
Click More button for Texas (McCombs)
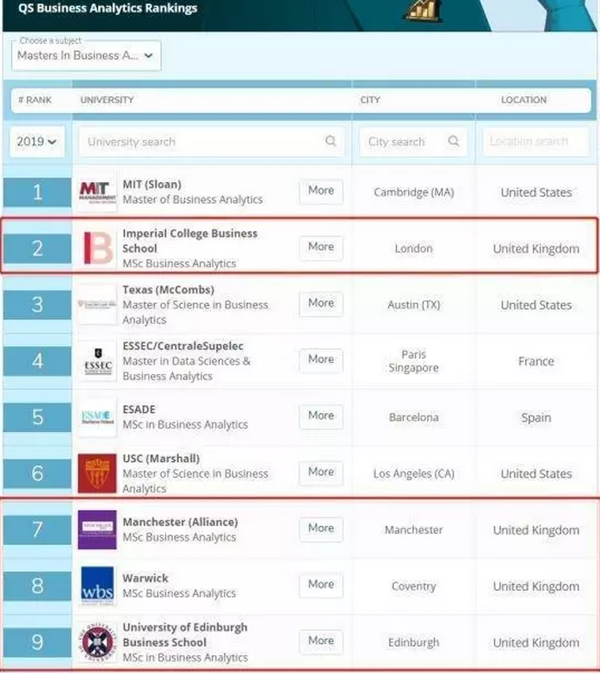321,303
